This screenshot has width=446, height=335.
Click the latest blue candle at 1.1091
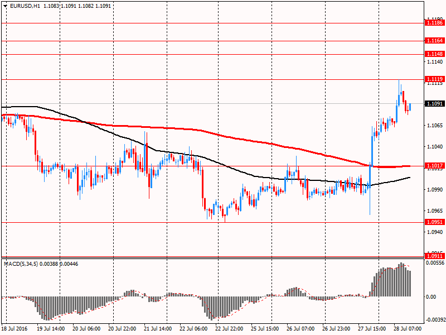[x=410, y=107]
